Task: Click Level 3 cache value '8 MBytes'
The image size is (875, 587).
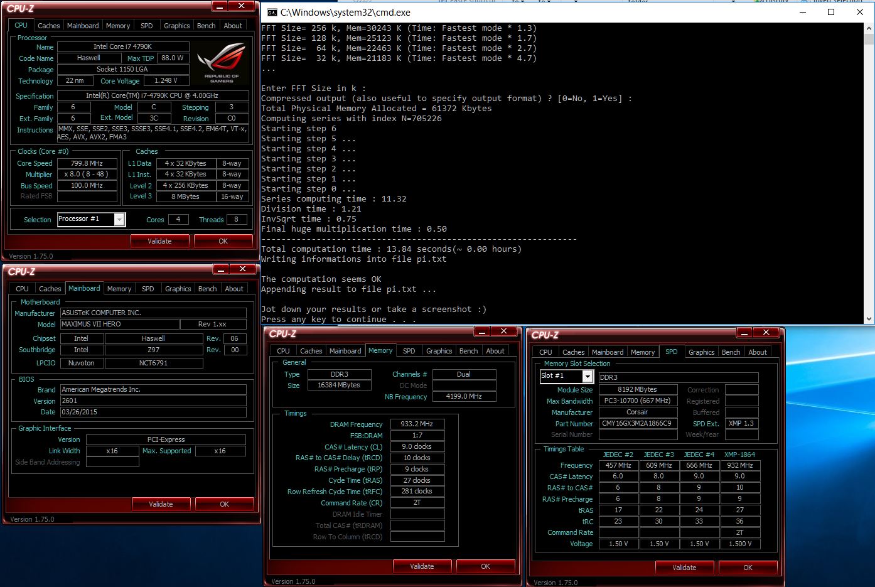Action: click(186, 197)
